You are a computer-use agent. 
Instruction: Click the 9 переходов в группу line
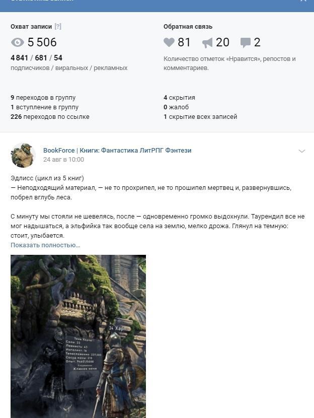point(43,98)
